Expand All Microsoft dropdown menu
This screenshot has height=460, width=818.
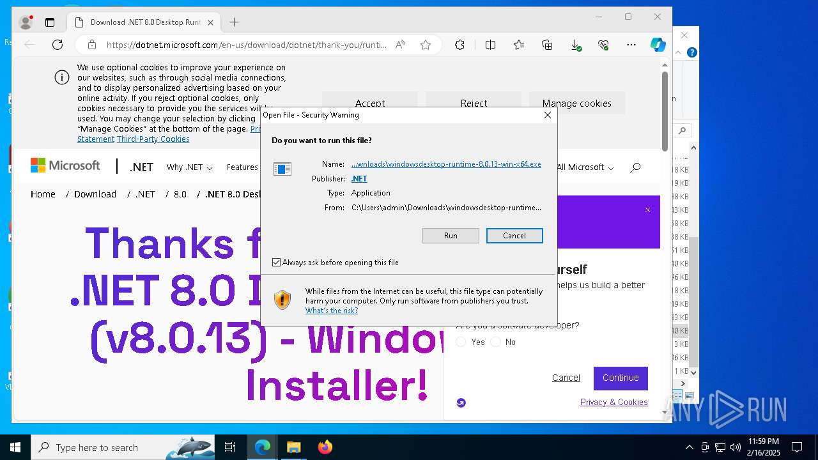(585, 167)
